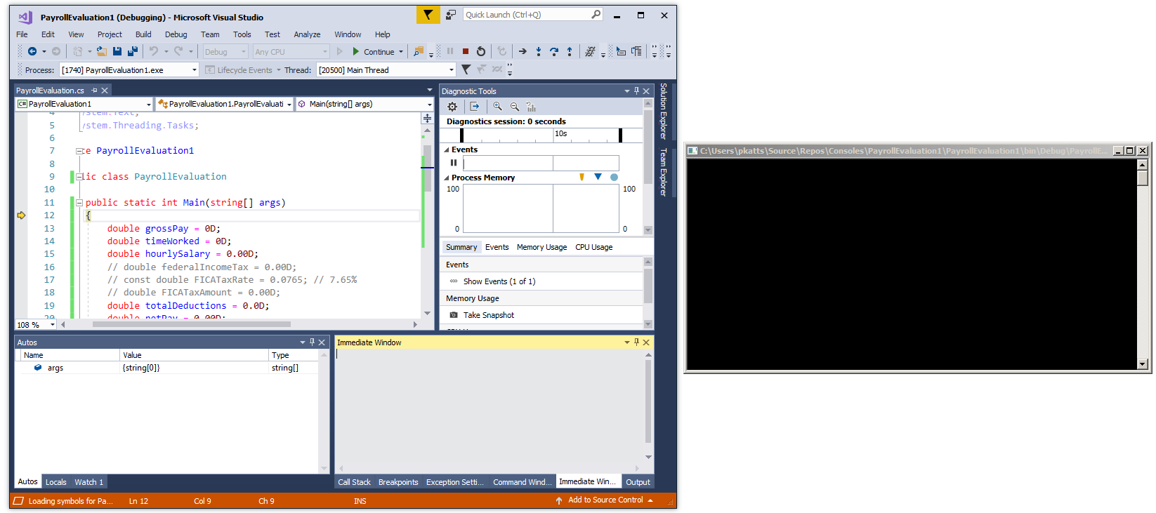Pause the Events track in Diagnostic Tools
1156x513 pixels.
pos(454,163)
